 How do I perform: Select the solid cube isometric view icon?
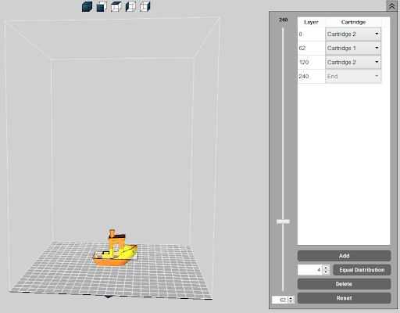pos(87,6)
